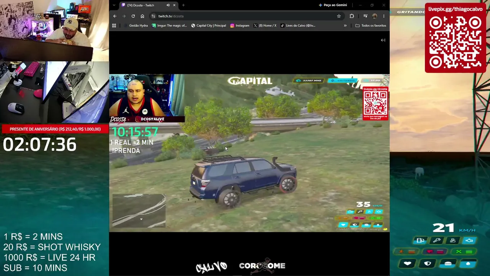Click the Twitch collapse arrow icon
The height and width of the screenshot is (276, 490).
pyautogui.click(x=383, y=40)
